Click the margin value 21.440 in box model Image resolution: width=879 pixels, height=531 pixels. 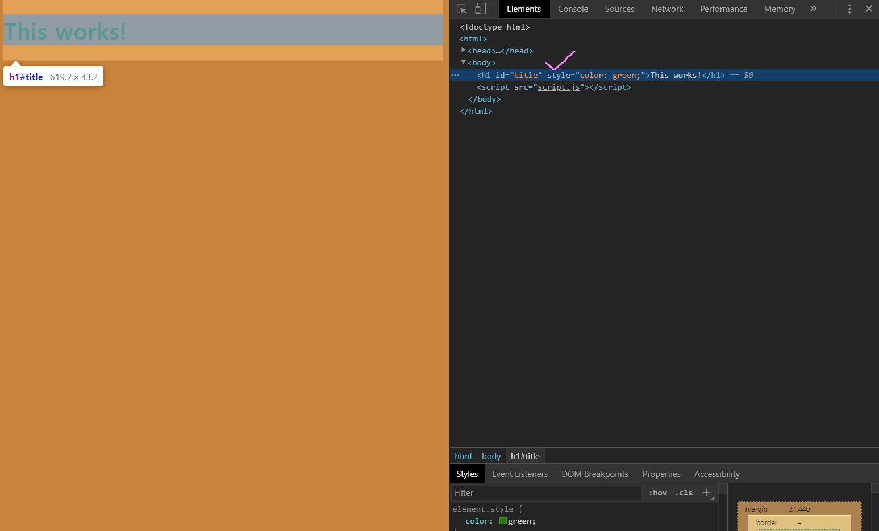coord(799,509)
